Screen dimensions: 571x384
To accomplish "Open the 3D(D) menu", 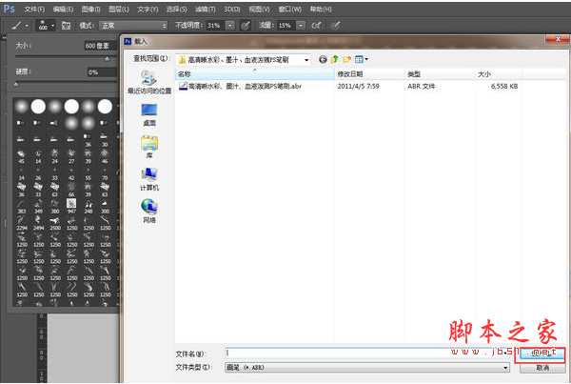I will (x=232, y=10).
